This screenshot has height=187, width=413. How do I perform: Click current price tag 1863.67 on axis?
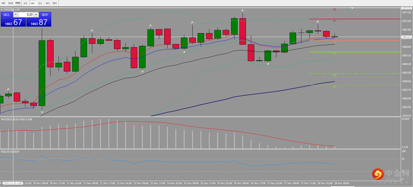click(406, 37)
